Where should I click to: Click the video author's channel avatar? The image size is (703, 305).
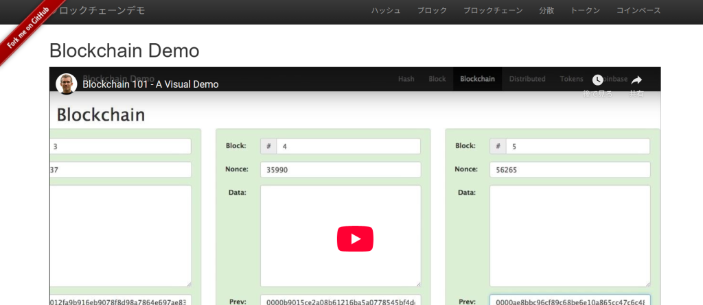[67, 84]
